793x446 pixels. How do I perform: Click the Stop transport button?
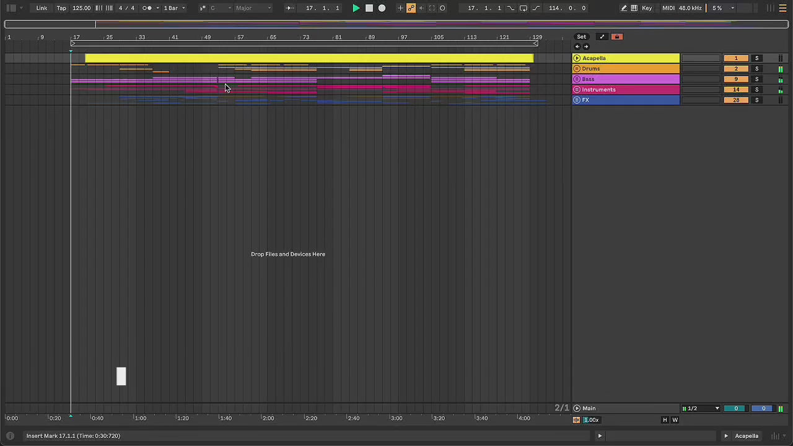click(369, 8)
